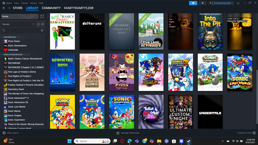Click the Steam logo in menu bar
The height and width of the screenshot is (145, 258).
3,3
